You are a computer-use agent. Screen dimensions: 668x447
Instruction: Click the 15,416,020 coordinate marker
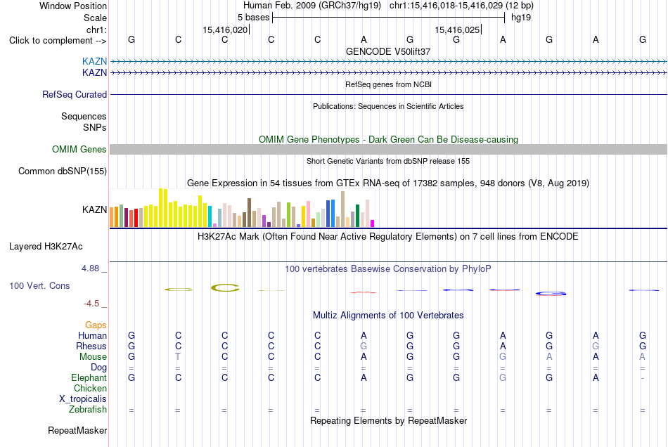coord(225,30)
